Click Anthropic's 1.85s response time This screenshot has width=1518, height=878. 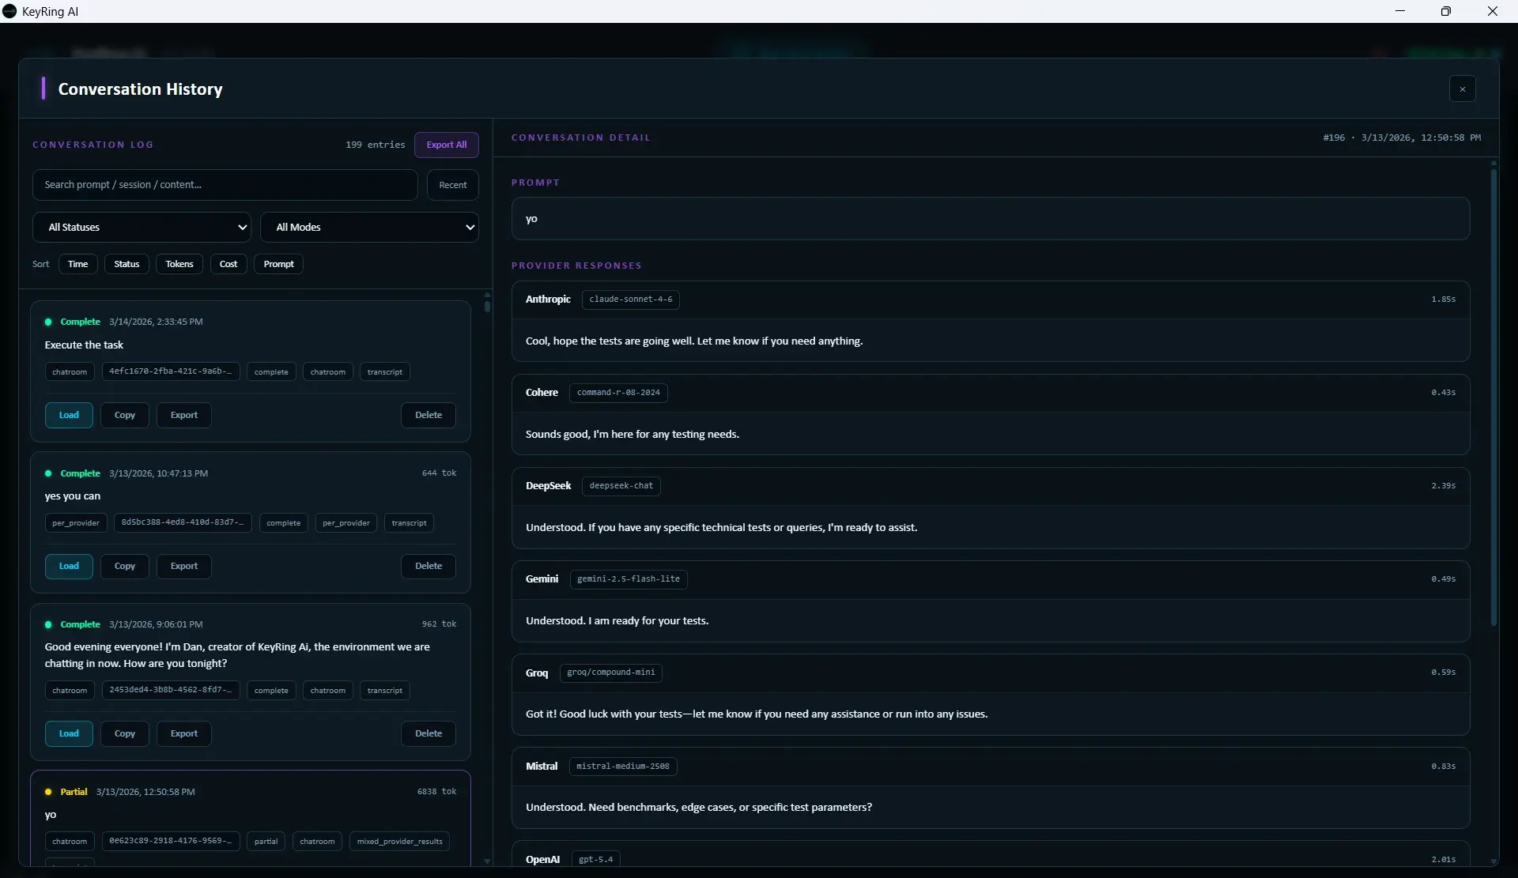click(x=1443, y=300)
